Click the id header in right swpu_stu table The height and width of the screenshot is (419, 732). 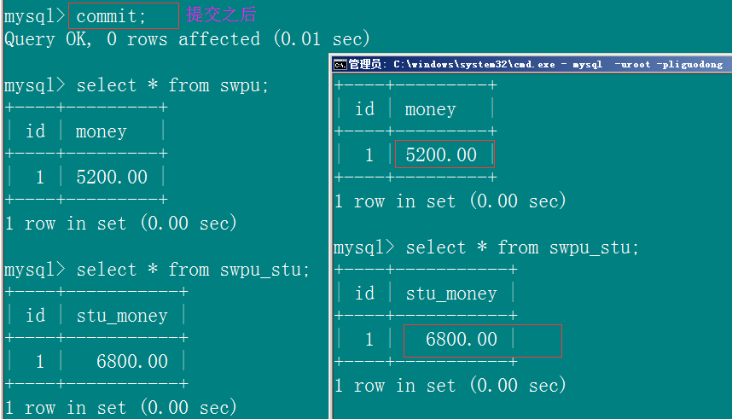(364, 294)
